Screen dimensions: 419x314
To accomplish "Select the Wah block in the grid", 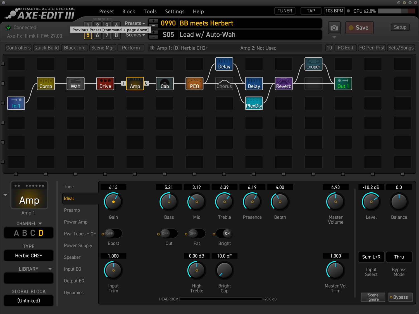I will tap(75, 84).
